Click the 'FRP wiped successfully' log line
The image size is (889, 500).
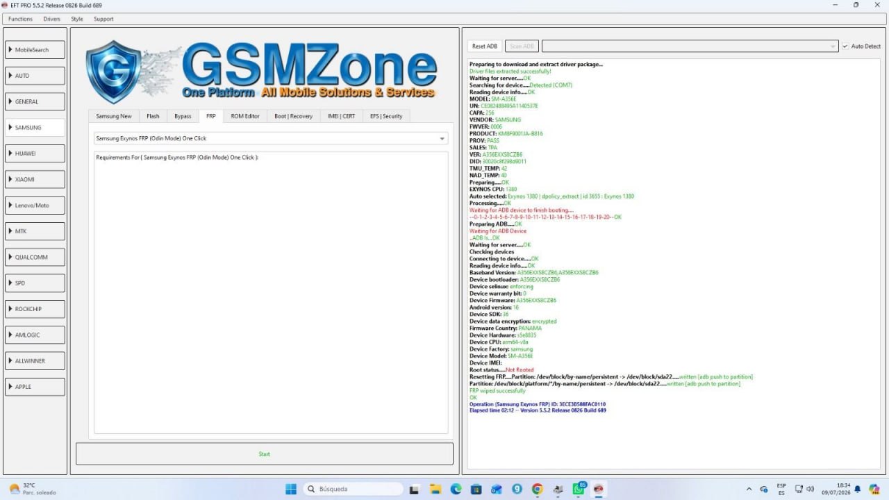[x=497, y=391]
